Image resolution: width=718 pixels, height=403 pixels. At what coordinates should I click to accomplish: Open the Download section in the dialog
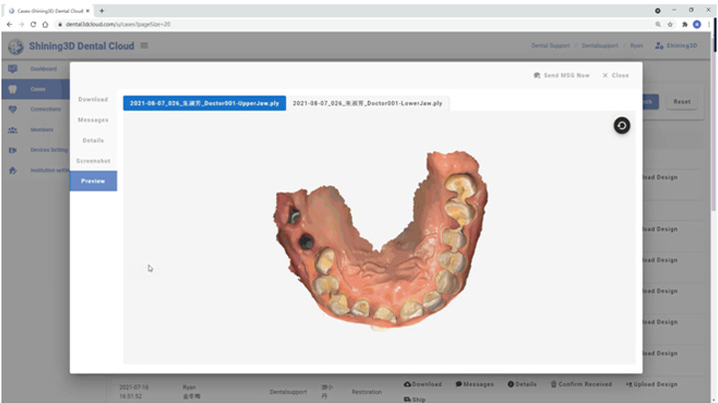click(x=93, y=99)
